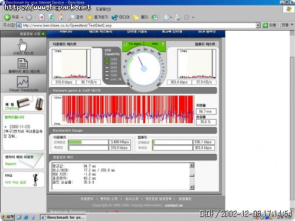Open the Windows Start button
The image size is (295, 221).
click(8, 217)
